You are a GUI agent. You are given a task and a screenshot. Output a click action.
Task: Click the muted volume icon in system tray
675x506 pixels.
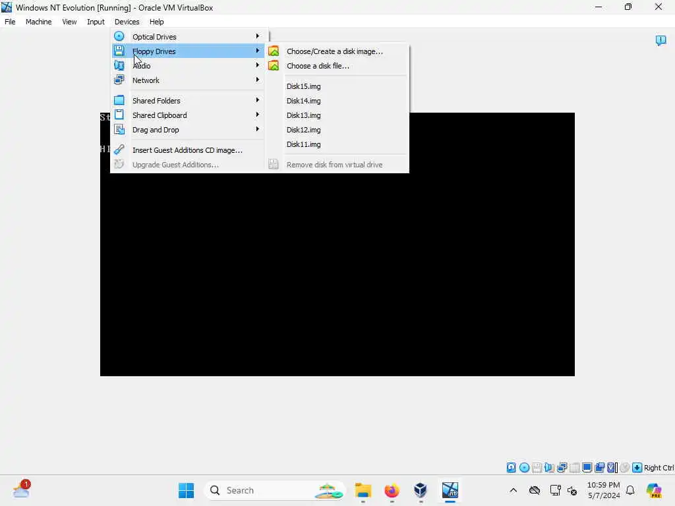[572, 490]
